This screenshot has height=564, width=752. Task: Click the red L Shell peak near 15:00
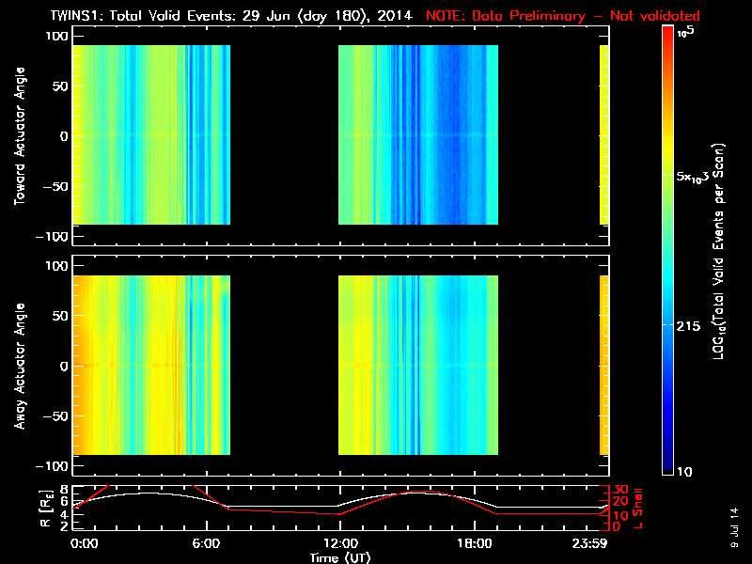tap(416, 492)
